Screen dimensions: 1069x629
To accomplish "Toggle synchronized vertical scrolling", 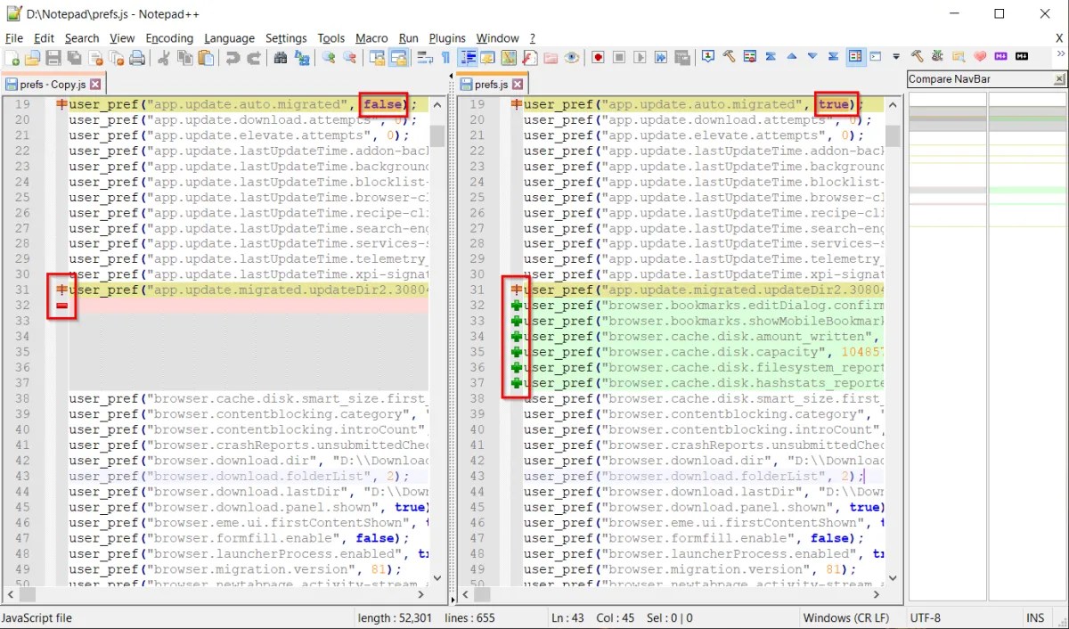I will click(x=376, y=57).
